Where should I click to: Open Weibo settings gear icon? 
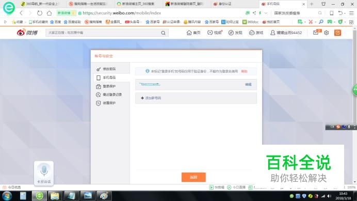coord(326,33)
